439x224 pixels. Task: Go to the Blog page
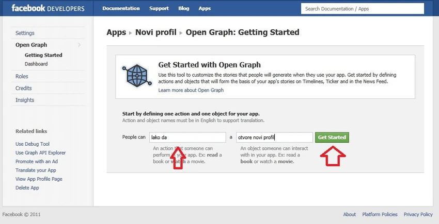pyautogui.click(x=184, y=8)
